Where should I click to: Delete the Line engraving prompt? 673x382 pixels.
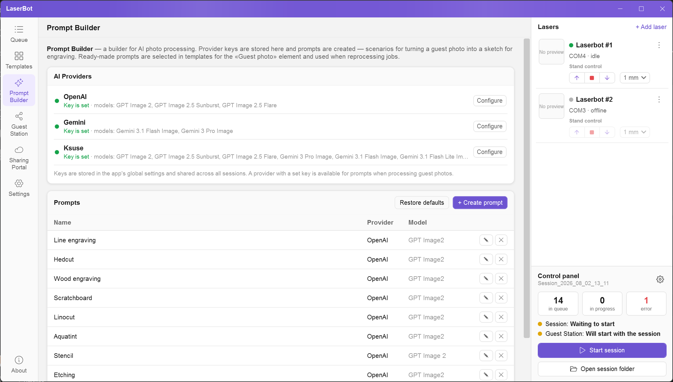point(501,240)
